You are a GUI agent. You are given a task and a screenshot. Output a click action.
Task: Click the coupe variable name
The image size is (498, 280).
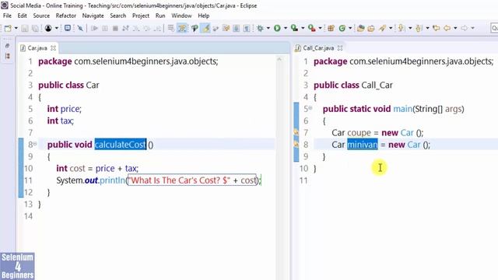coord(359,133)
